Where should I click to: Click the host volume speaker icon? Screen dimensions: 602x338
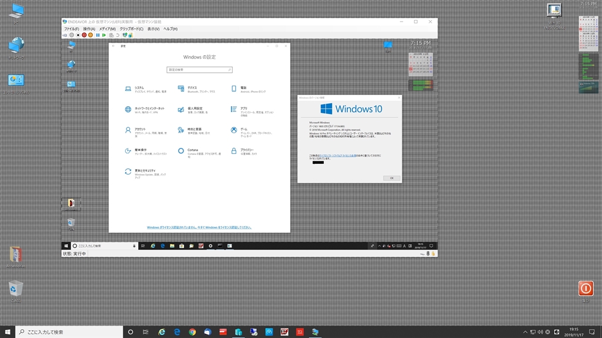pos(540,332)
